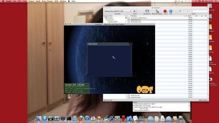The height and width of the screenshot is (123, 219).
Task: Open the Window menu
Action: [63, 1]
